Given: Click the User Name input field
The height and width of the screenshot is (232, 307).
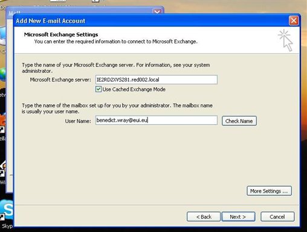Looking at the screenshot, I should (157, 120).
